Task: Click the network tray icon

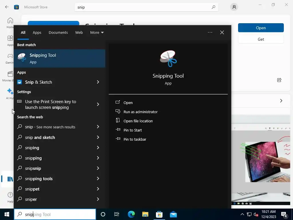Action: [x=249, y=214]
